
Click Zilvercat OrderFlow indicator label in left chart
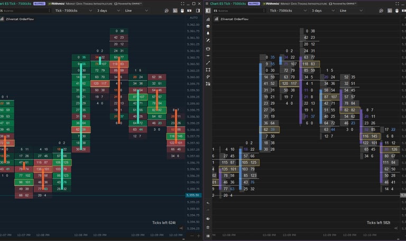point(20,19)
